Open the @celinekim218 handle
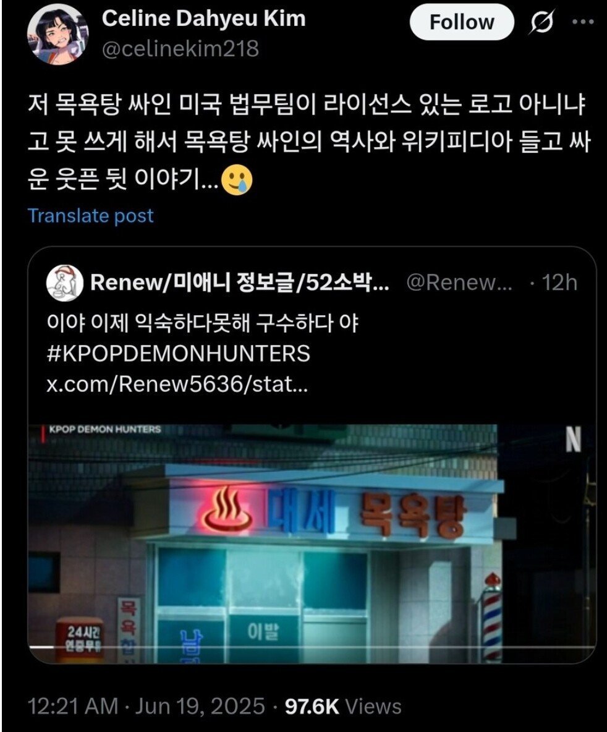 [180, 49]
